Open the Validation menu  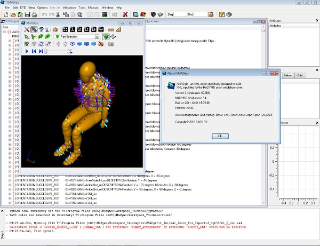tap(69, 7)
